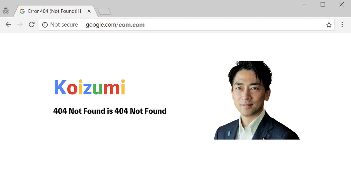This screenshot has height=184, width=351.
Task: Go back using the back arrow
Action: point(8,25)
